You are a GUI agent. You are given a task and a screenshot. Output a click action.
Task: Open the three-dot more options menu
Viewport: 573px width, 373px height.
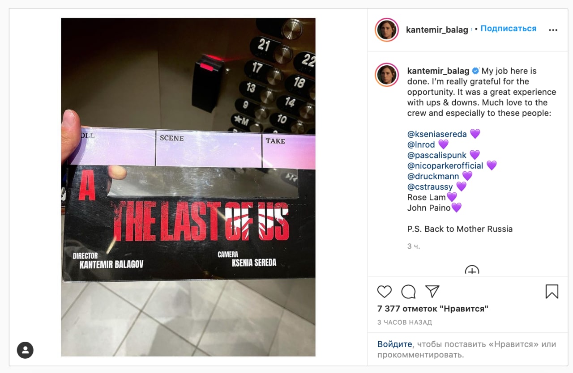(553, 30)
